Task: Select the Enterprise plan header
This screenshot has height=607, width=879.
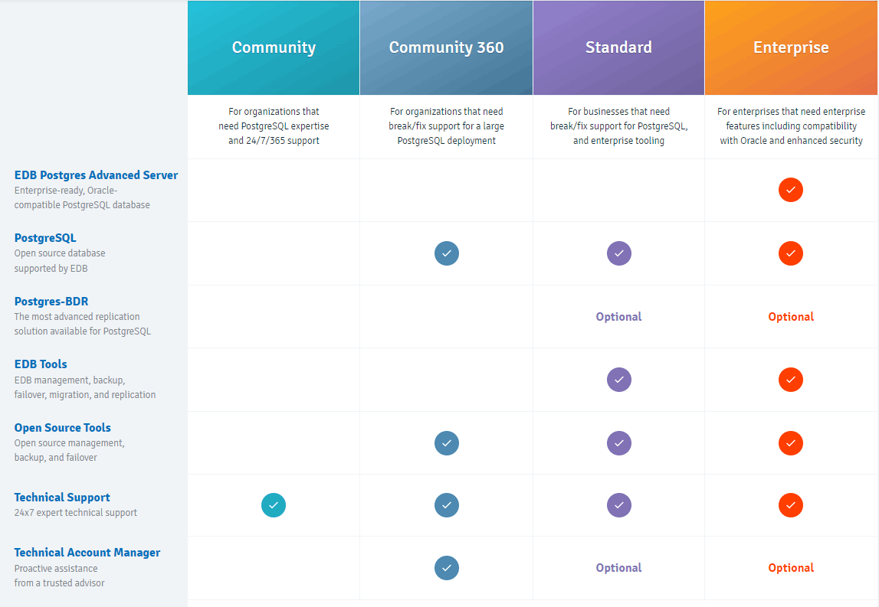Action: click(791, 47)
